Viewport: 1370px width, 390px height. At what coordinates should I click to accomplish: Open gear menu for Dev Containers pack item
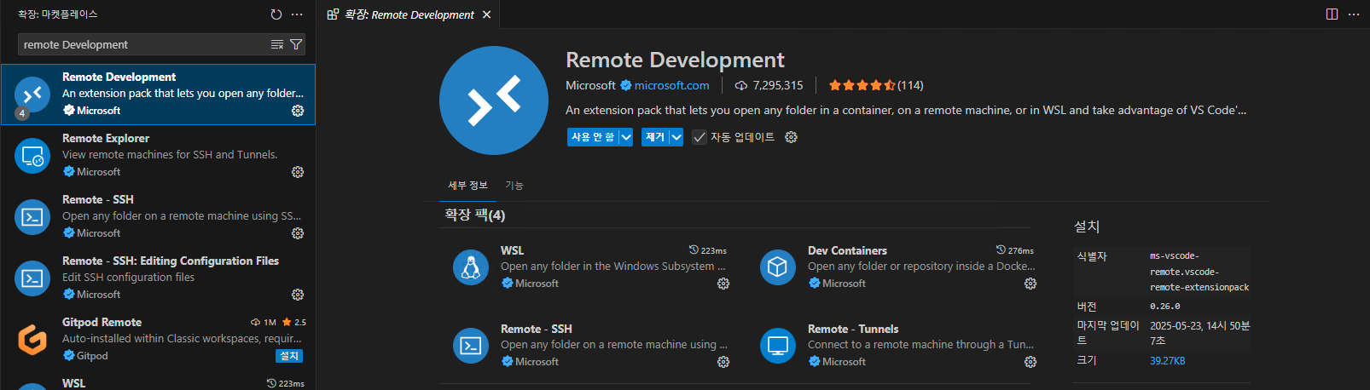click(1030, 284)
